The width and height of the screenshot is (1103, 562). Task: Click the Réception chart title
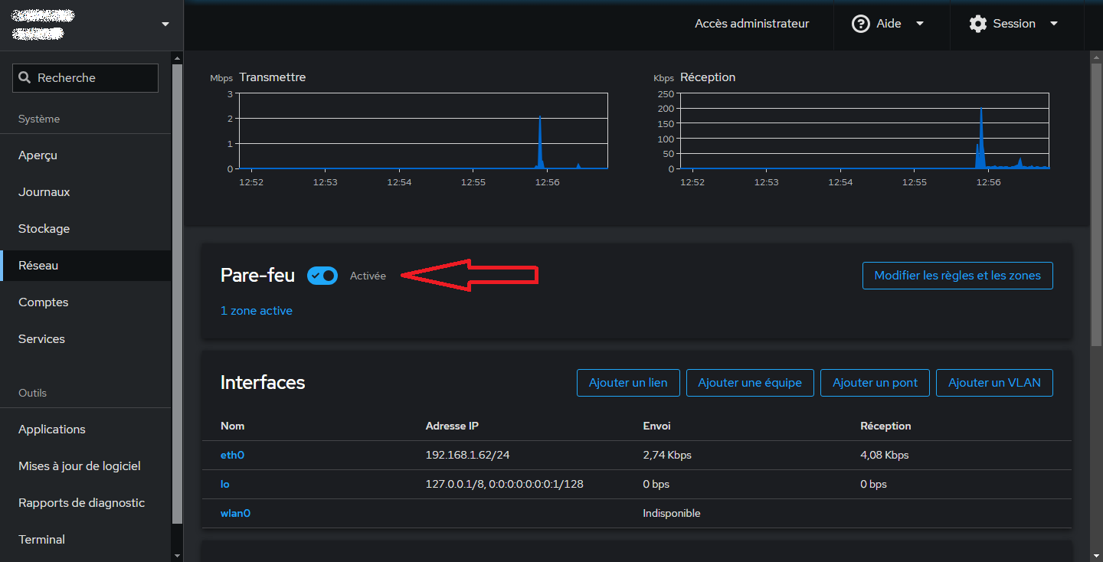[708, 77]
